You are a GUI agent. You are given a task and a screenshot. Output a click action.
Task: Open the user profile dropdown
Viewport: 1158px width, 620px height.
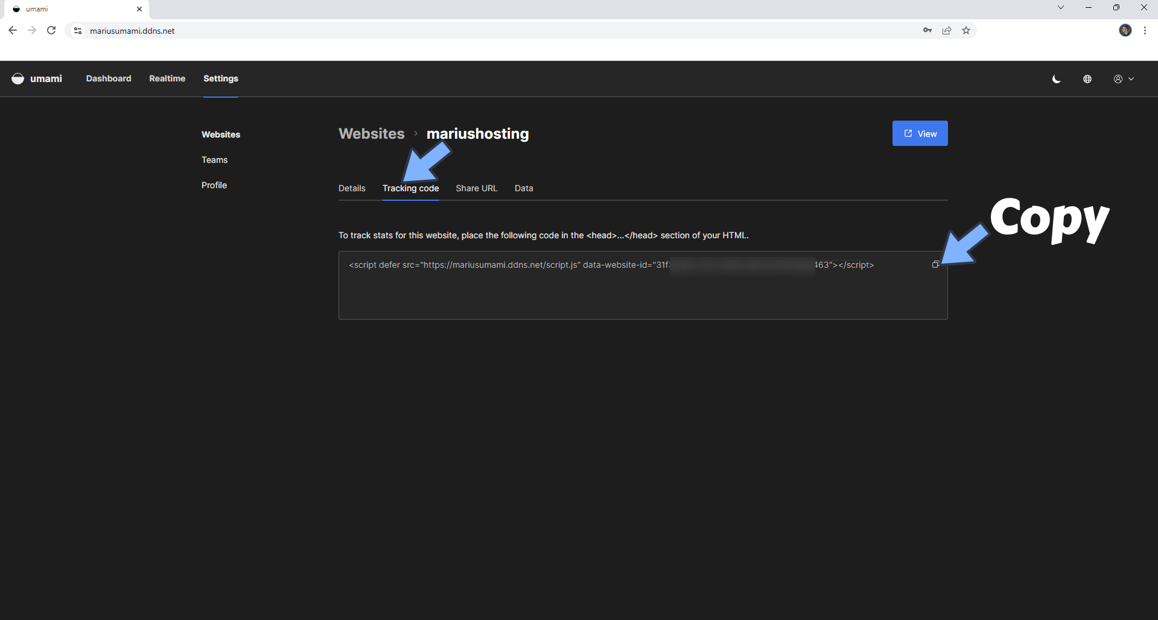coord(1124,79)
